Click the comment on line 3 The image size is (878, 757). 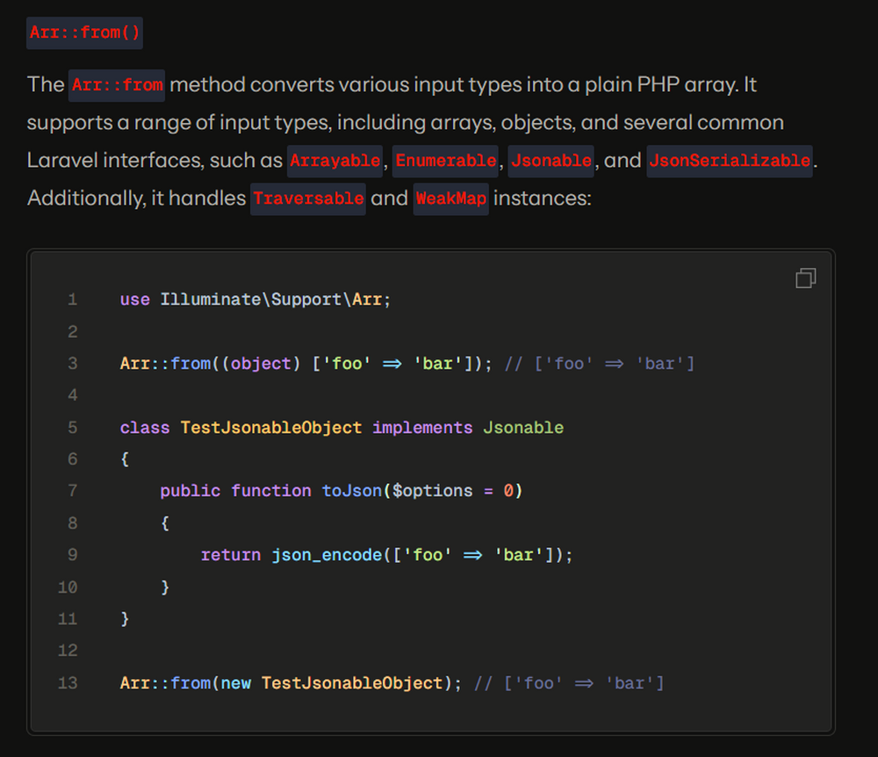(x=600, y=364)
